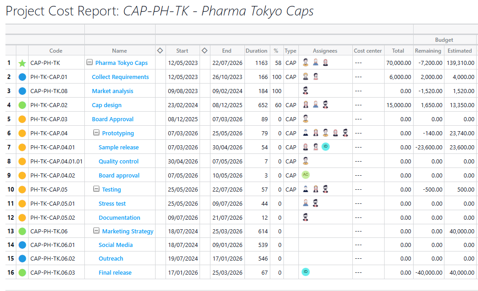Click the Duration column header
The width and height of the screenshot is (478, 291).
click(x=256, y=51)
